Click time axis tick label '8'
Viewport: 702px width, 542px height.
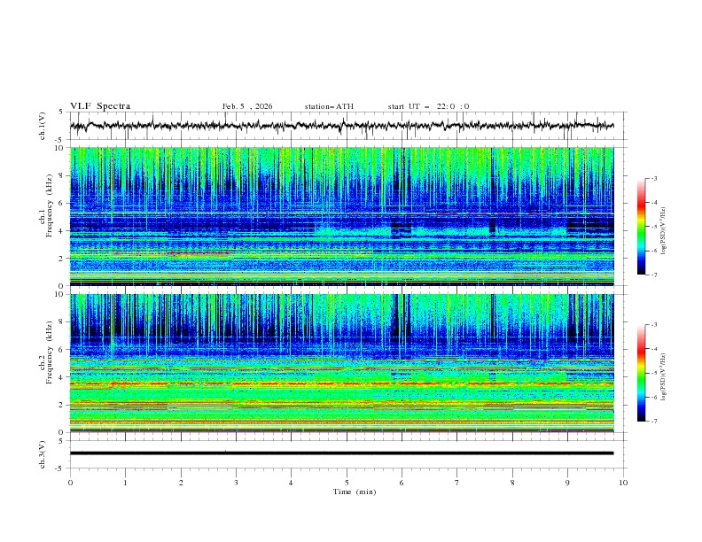(x=512, y=483)
